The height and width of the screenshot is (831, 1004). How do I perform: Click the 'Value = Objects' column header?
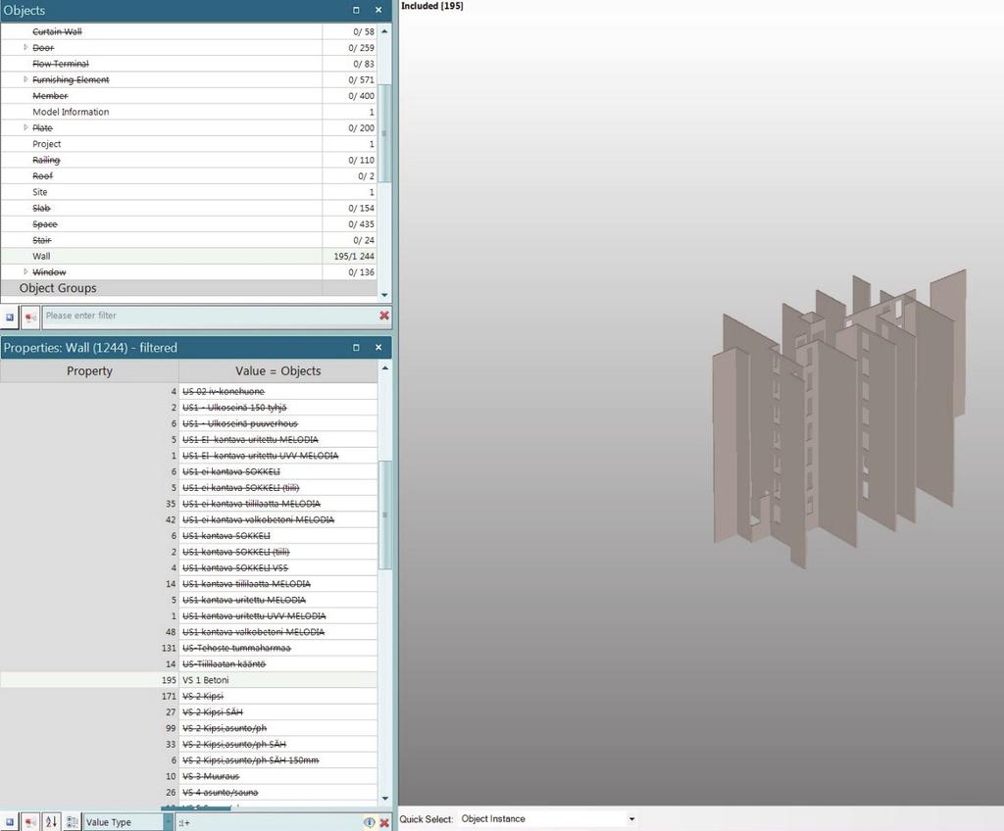tap(277, 370)
